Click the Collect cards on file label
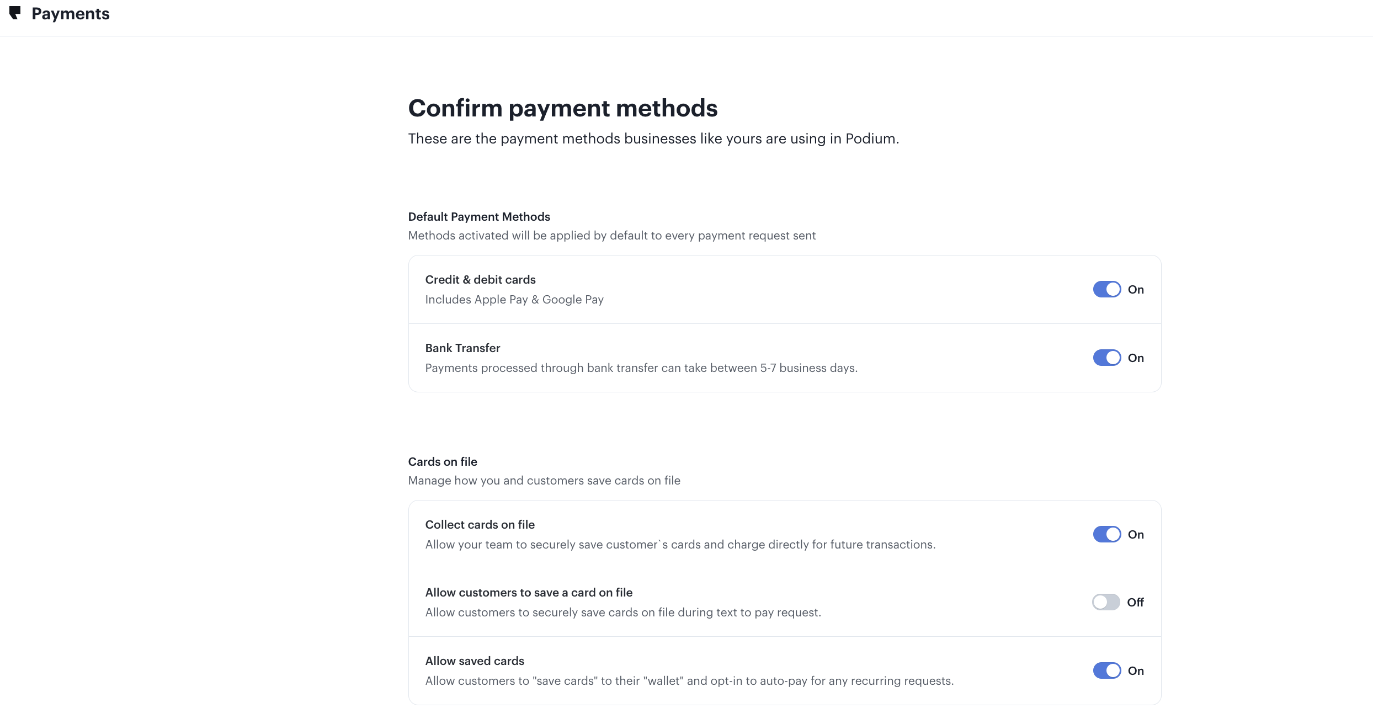This screenshot has width=1373, height=724. 480,525
